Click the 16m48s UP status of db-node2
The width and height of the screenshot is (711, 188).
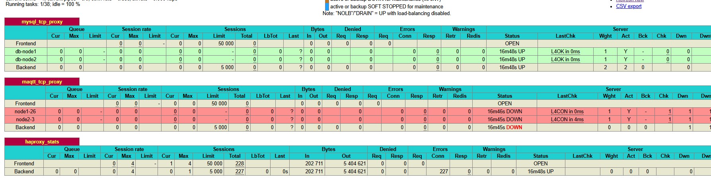click(x=512, y=60)
